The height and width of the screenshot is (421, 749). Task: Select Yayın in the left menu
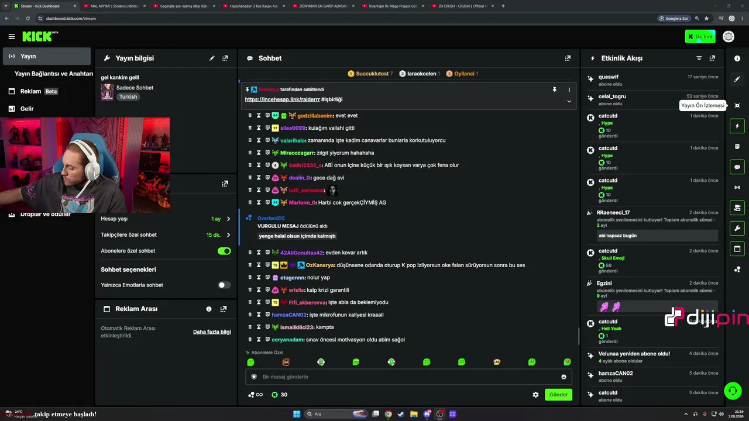pyautogui.click(x=47, y=56)
